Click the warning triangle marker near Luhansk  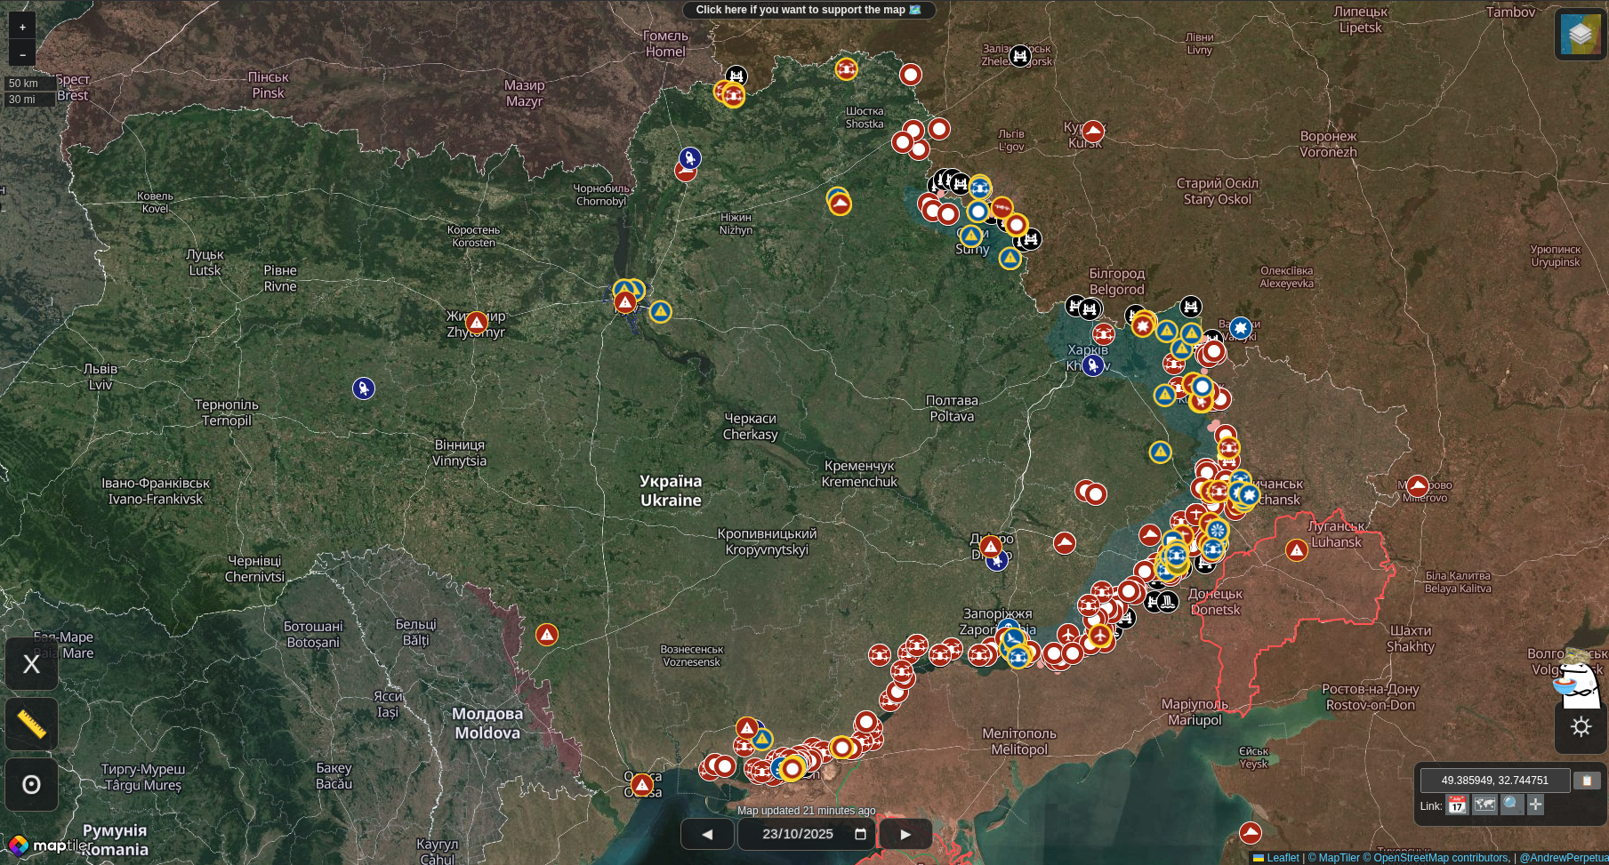click(x=1297, y=550)
